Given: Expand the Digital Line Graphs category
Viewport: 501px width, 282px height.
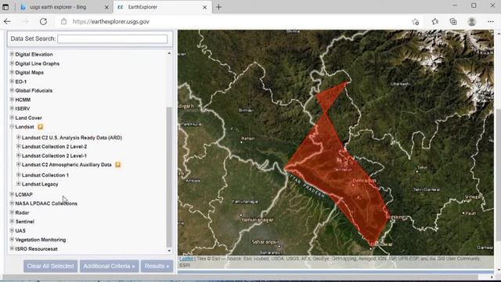Looking at the screenshot, I should pyautogui.click(x=12, y=63).
